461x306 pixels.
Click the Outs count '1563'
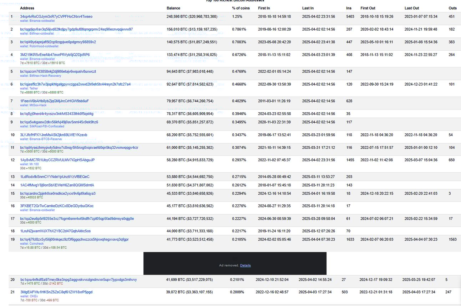[453, 239]
